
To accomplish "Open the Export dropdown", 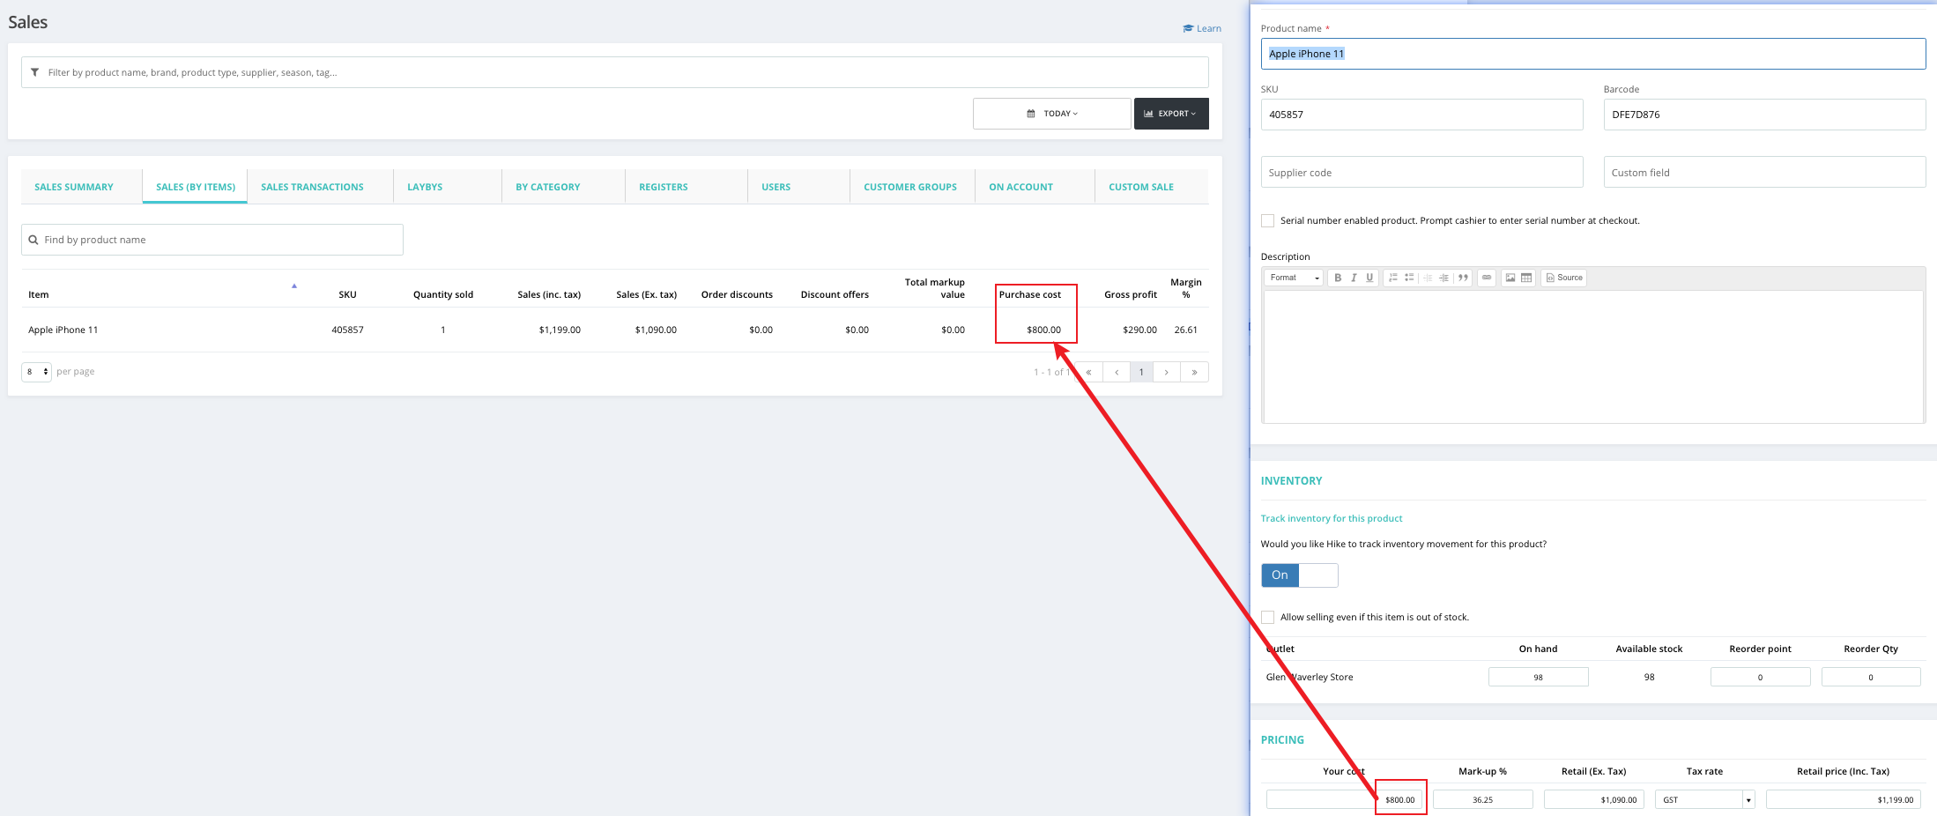I will click(1171, 114).
